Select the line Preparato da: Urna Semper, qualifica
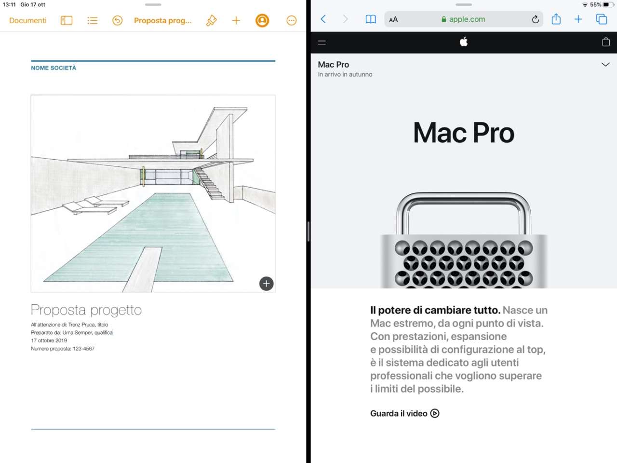The image size is (617, 463). [72, 332]
